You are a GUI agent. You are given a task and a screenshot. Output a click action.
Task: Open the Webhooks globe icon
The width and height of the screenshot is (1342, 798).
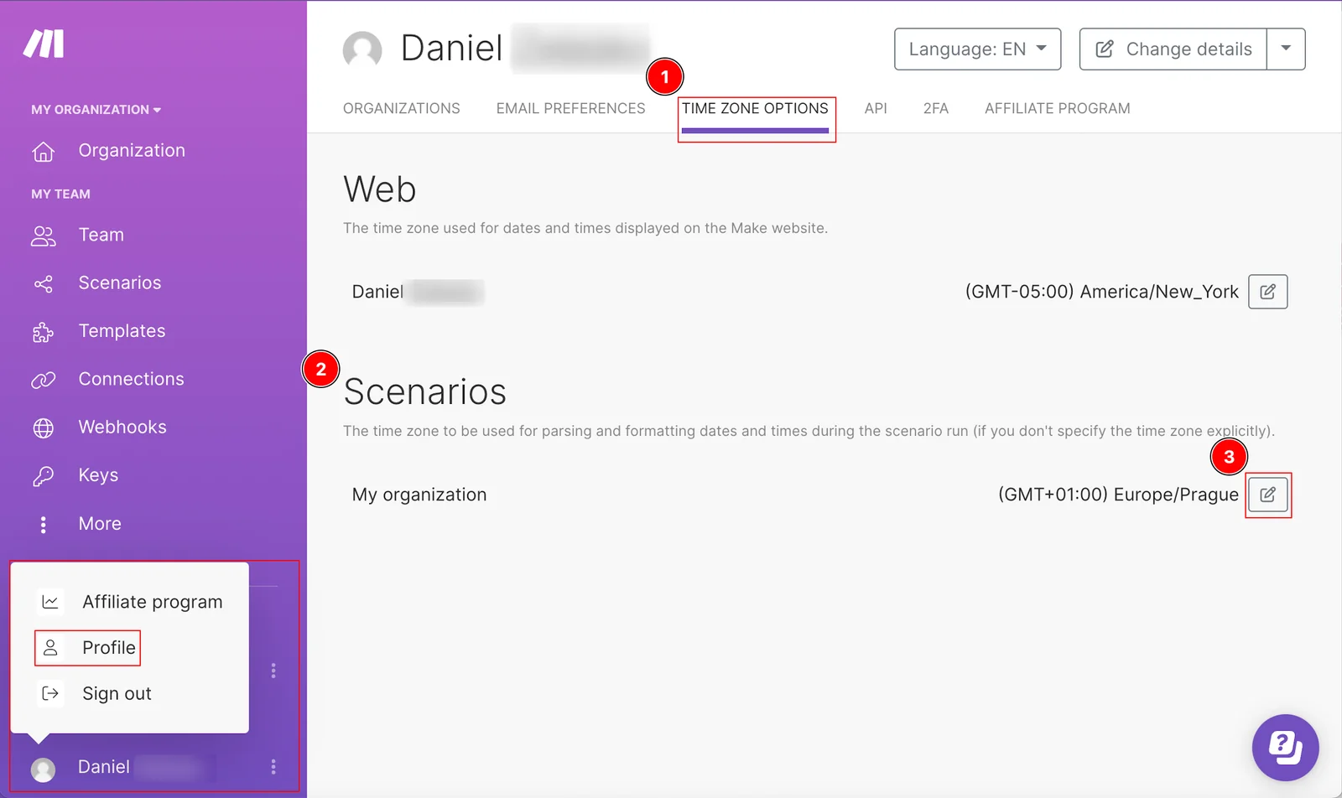point(44,428)
